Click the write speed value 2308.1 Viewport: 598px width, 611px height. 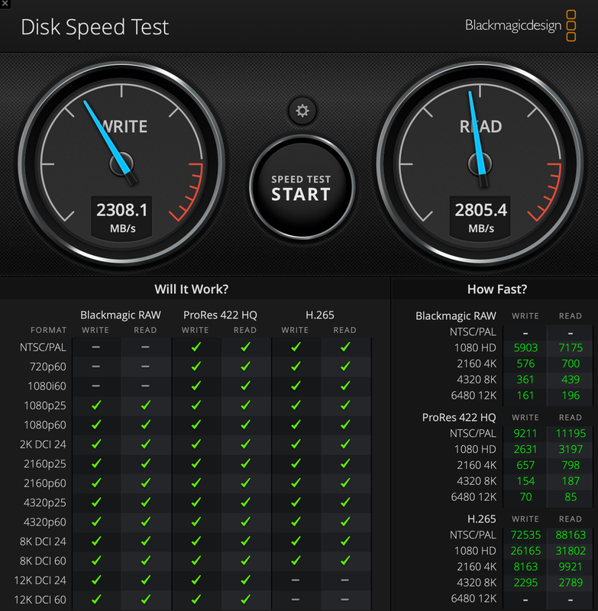(122, 210)
